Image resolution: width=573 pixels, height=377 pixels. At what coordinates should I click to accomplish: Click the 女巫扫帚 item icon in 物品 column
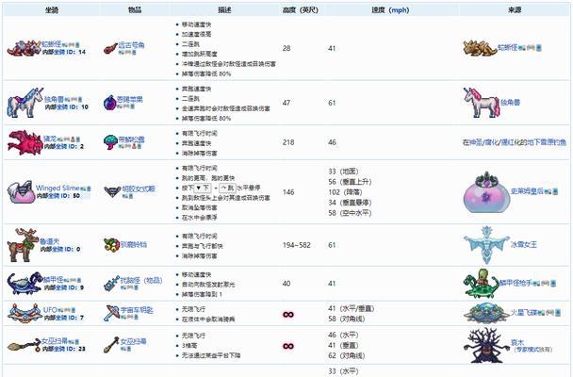pos(111,345)
